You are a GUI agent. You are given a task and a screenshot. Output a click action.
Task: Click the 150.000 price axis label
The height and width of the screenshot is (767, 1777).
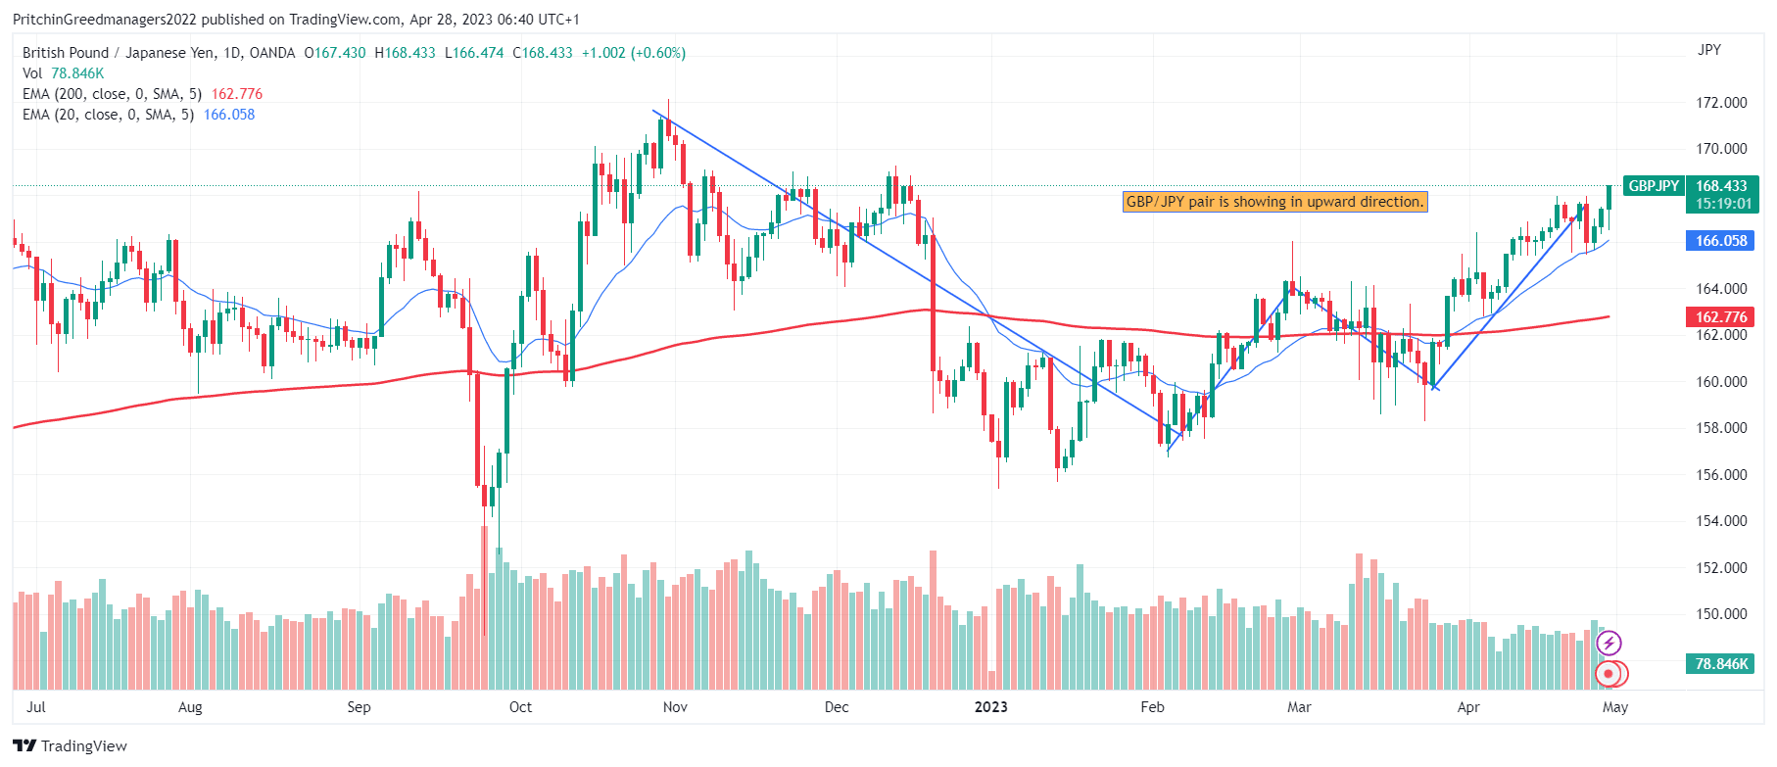click(1721, 614)
